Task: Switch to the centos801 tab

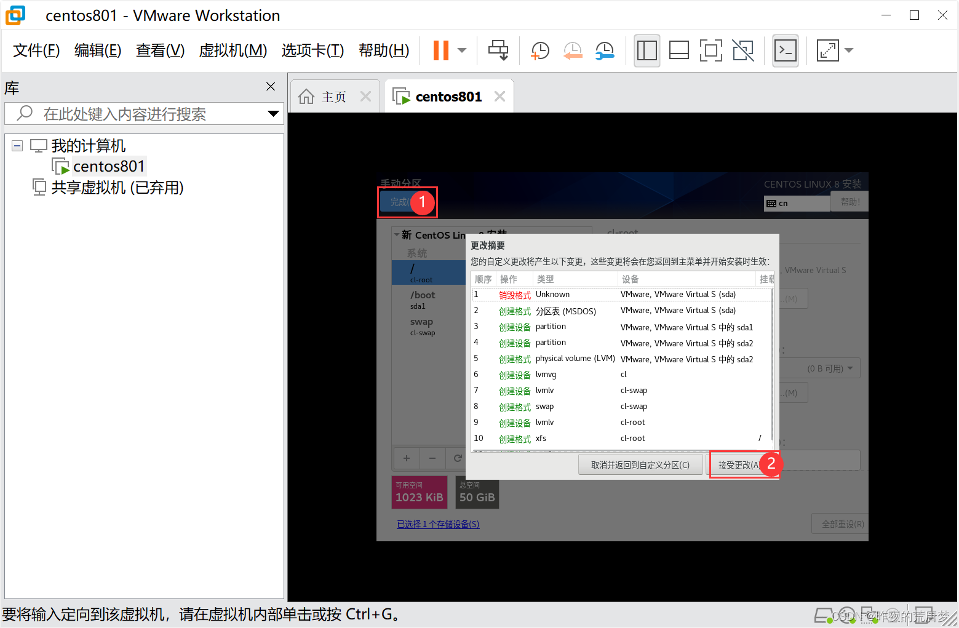Action: click(x=448, y=97)
